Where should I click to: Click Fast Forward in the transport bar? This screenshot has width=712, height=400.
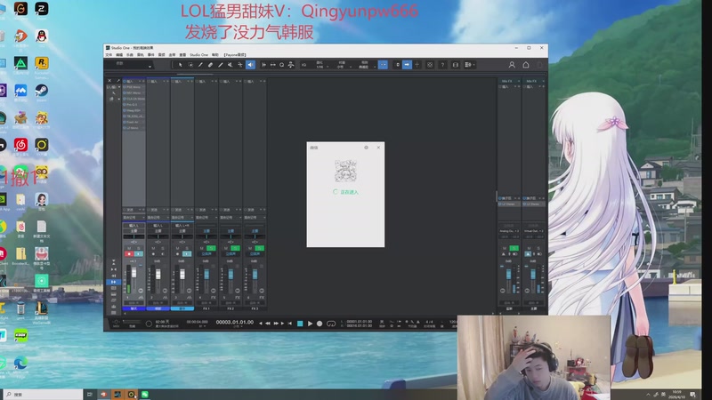tap(276, 324)
